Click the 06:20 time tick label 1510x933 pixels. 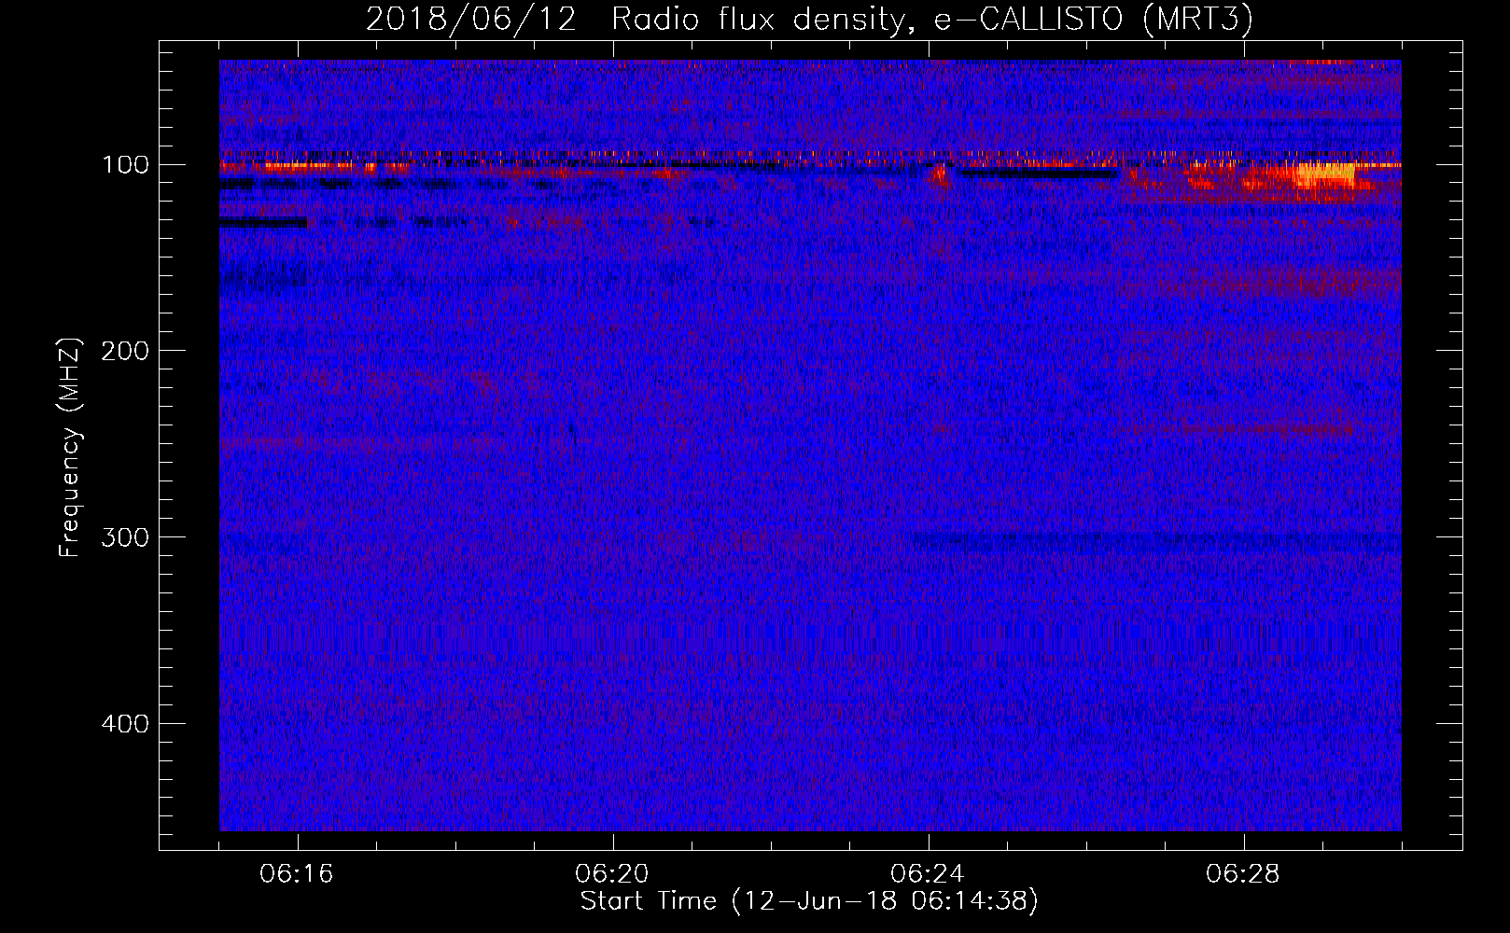tap(612, 873)
